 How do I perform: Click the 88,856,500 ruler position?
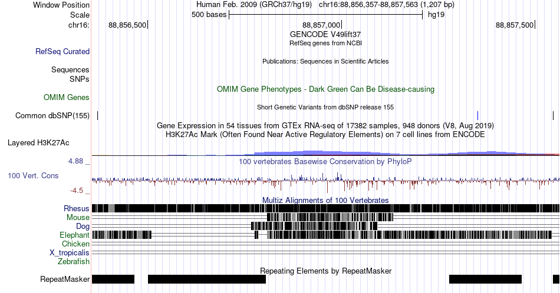coord(127,25)
